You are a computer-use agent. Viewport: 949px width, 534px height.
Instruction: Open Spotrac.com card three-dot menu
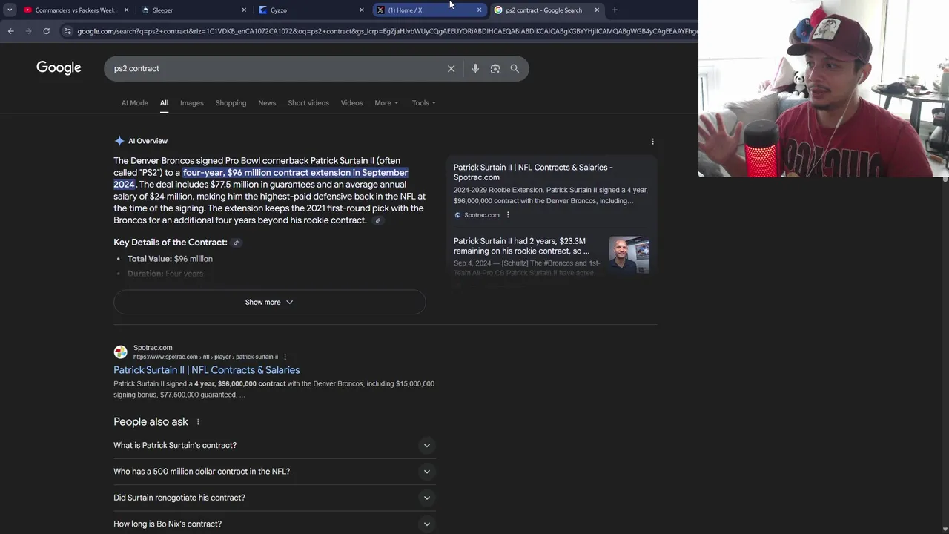tap(508, 215)
